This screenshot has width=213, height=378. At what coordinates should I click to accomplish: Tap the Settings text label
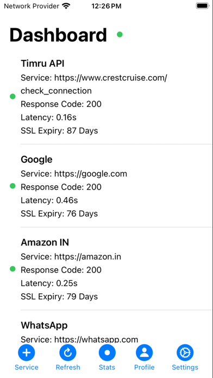(185, 367)
